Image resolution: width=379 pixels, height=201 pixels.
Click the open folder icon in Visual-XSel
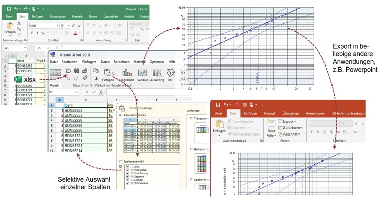click(68, 71)
